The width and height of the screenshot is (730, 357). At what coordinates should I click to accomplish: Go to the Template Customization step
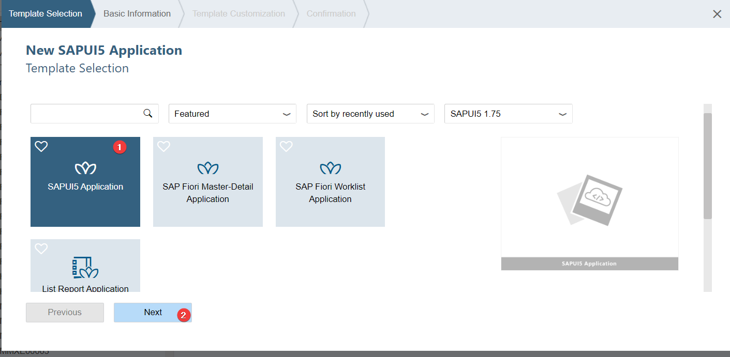tap(239, 14)
